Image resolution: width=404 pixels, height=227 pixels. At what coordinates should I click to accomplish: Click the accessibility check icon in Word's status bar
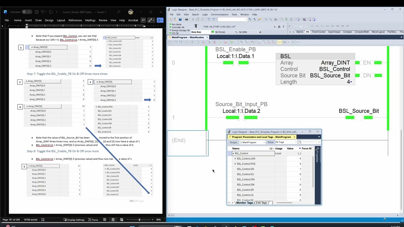click(x=43, y=220)
